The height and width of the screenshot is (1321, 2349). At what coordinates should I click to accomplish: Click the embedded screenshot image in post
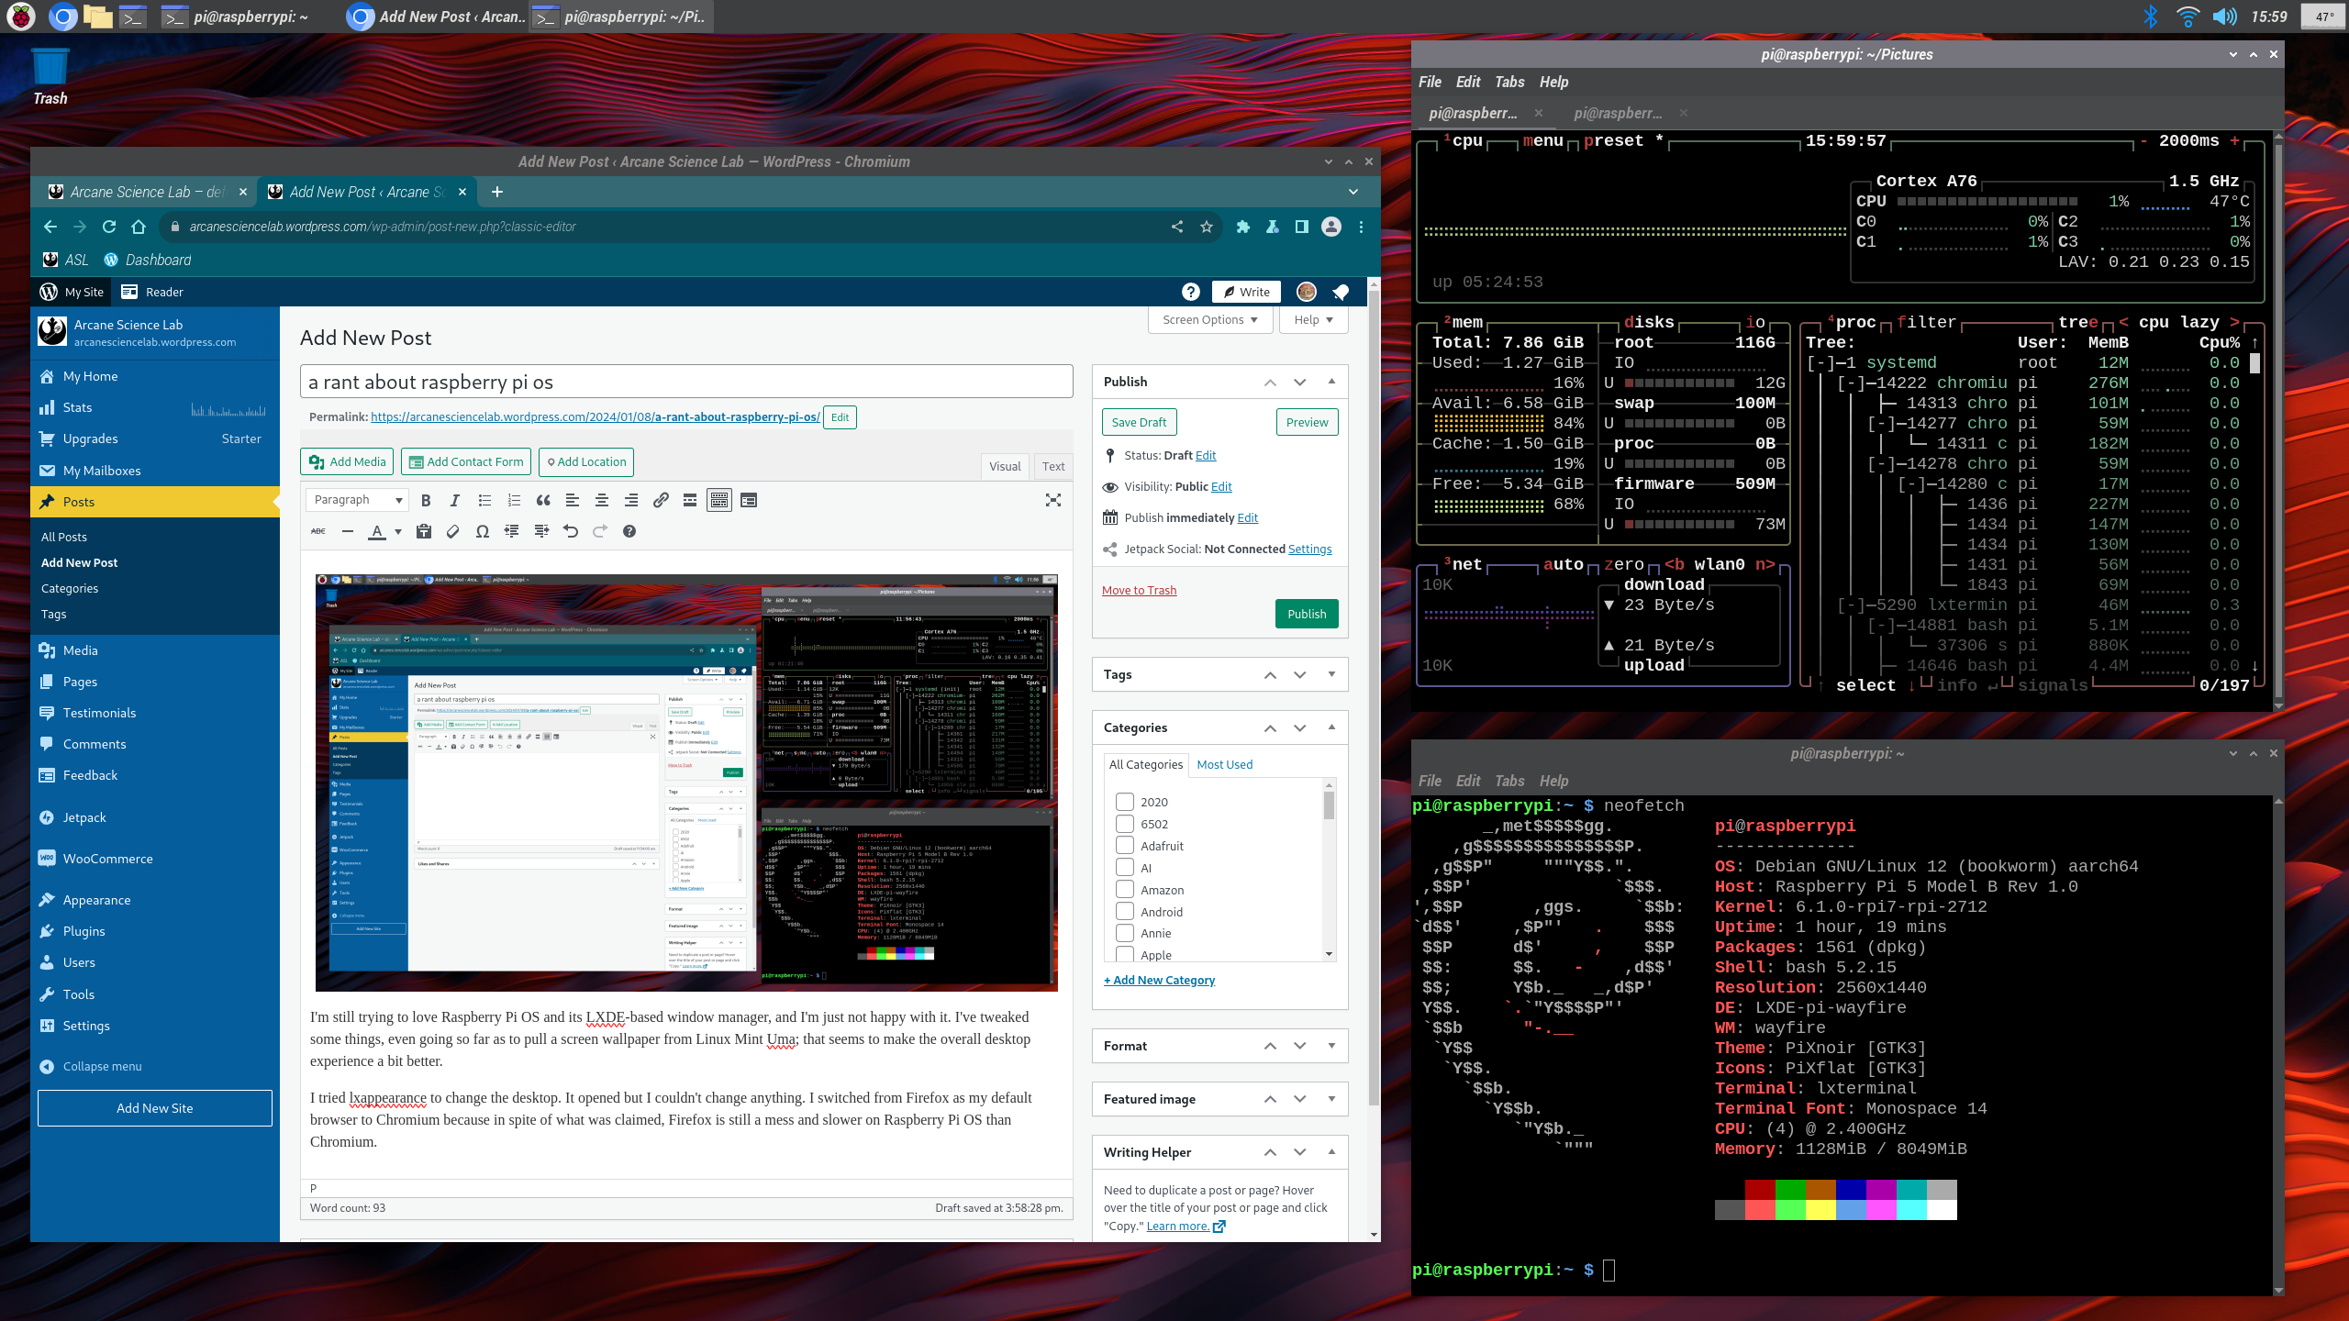pyautogui.click(x=686, y=783)
